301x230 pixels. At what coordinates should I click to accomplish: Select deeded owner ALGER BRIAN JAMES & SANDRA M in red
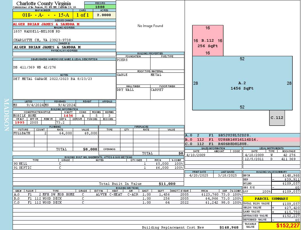click(x=46, y=24)
